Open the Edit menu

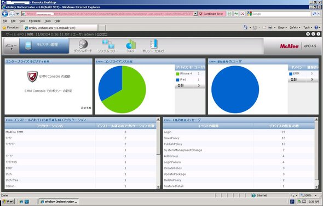[x=13, y=21]
